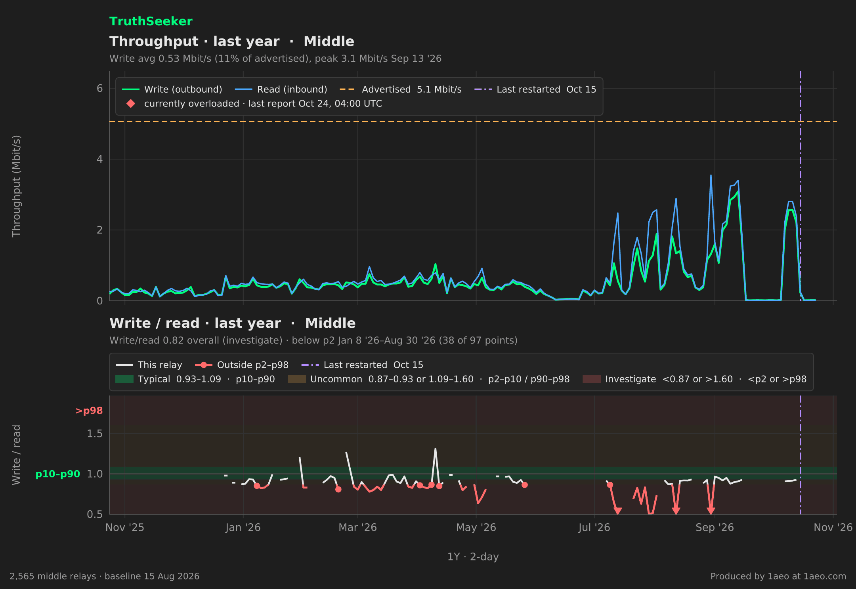This screenshot has width=856, height=589.
Task: Click the '>p98' axis label
Action: coord(89,411)
